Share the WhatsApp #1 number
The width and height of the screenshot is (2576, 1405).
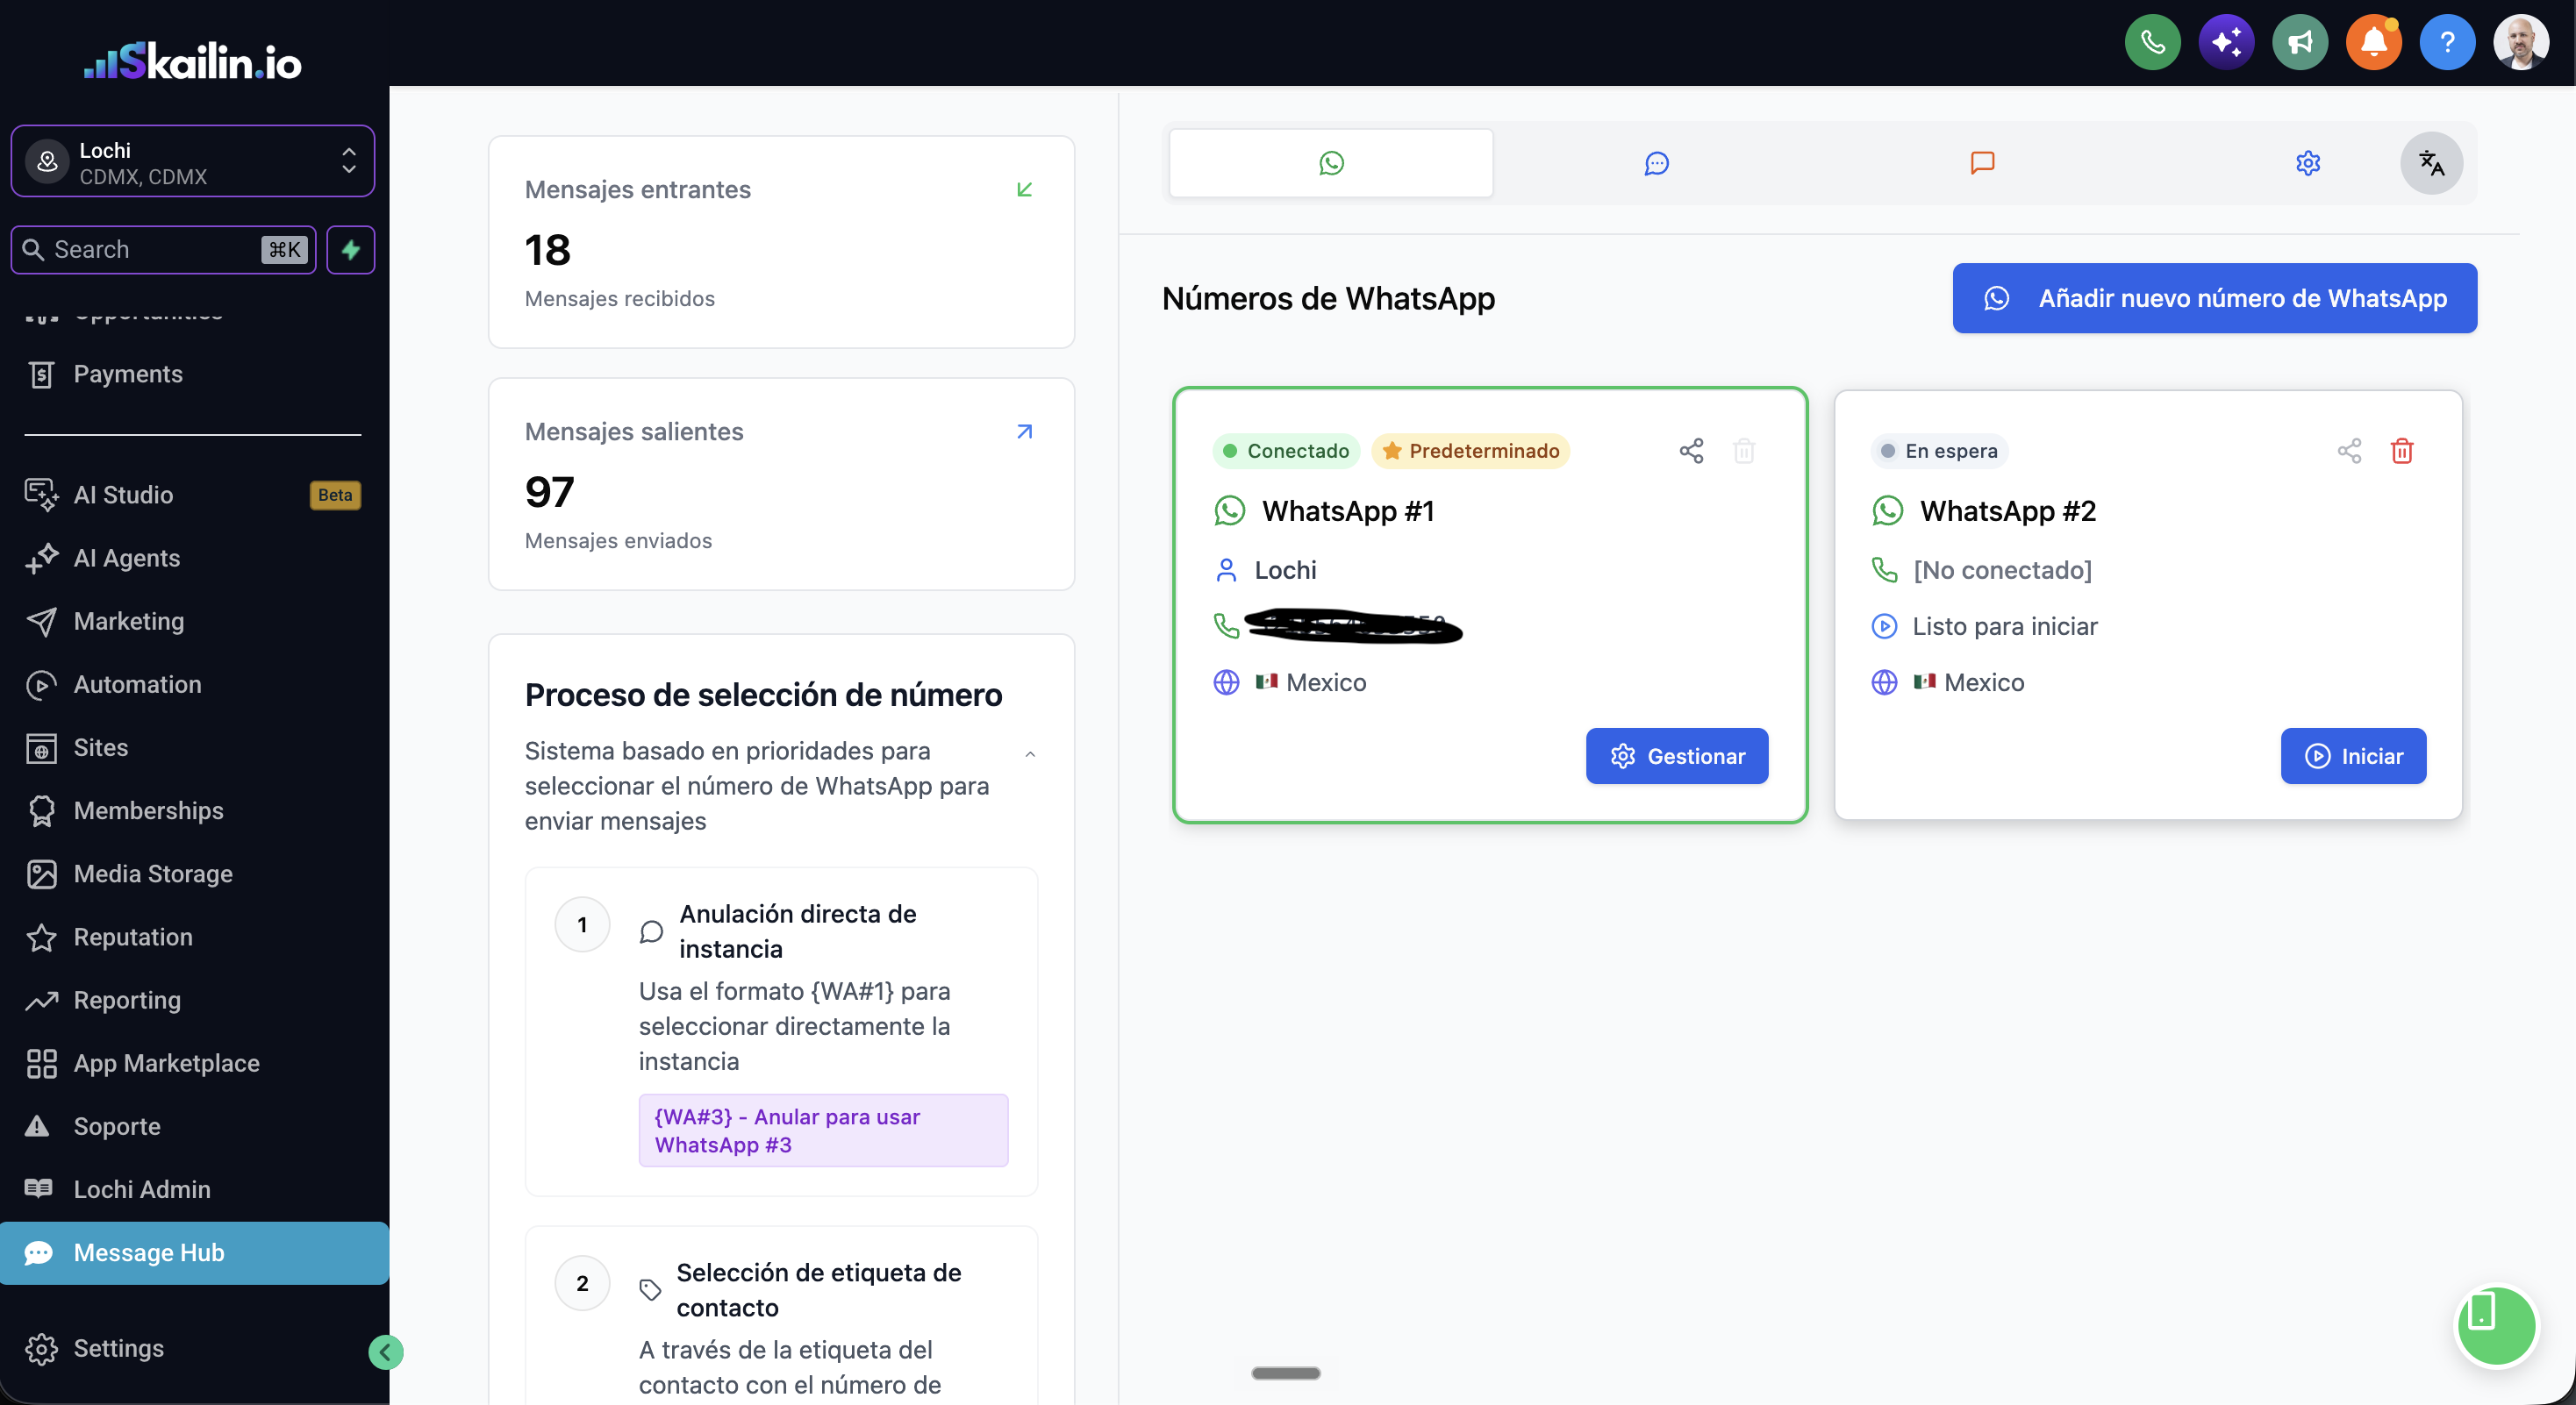[x=1691, y=451]
